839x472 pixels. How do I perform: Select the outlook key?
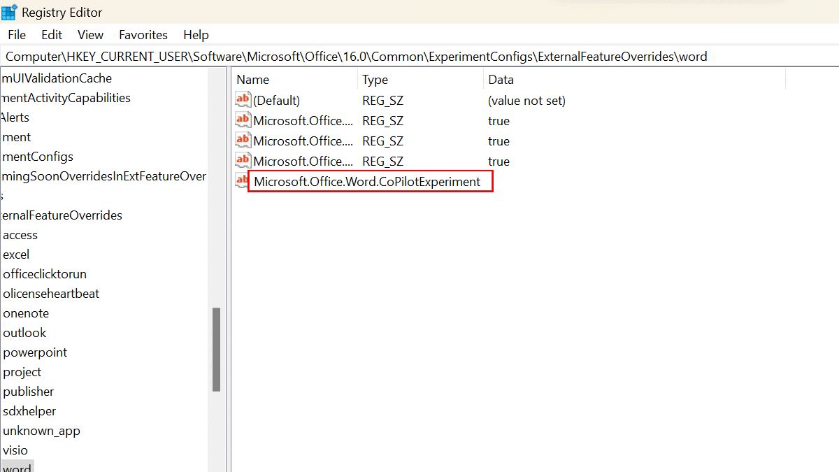click(x=24, y=332)
